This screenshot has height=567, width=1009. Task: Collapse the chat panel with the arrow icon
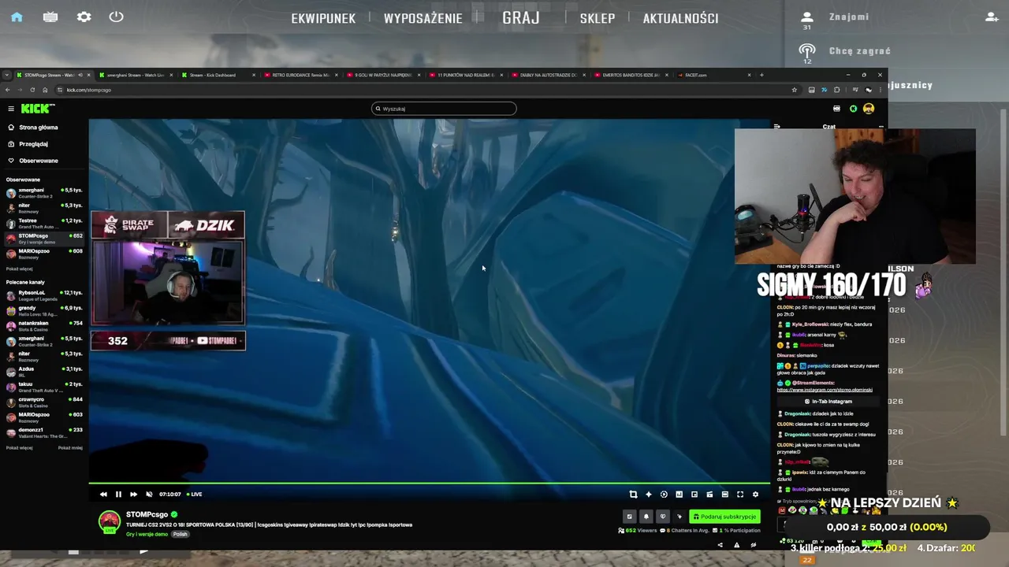point(777,126)
